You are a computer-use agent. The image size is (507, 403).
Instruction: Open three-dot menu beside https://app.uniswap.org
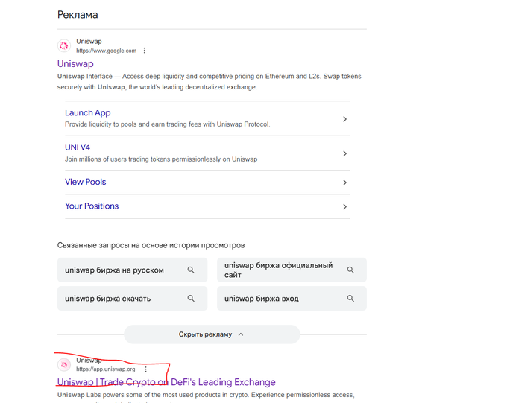[x=146, y=369]
